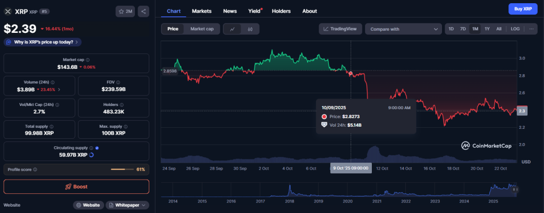Enable LOG scale on chart
The width and height of the screenshot is (544, 213).
tap(515, 29)
